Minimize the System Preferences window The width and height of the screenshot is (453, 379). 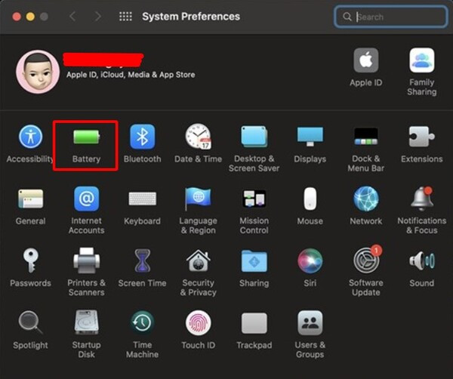[30, 17]
